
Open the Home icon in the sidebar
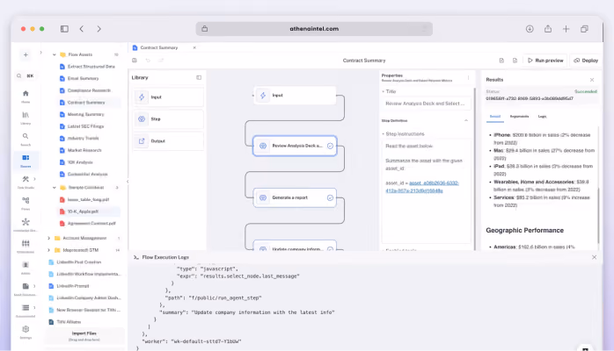pos(26,93)
